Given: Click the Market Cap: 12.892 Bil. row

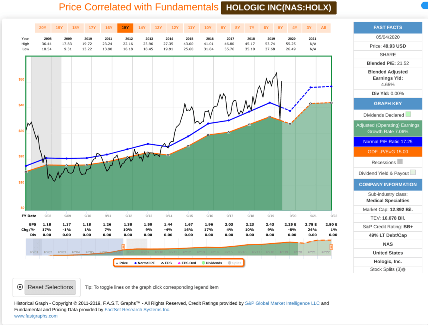Looking at the screenshot, I should 388,209.
